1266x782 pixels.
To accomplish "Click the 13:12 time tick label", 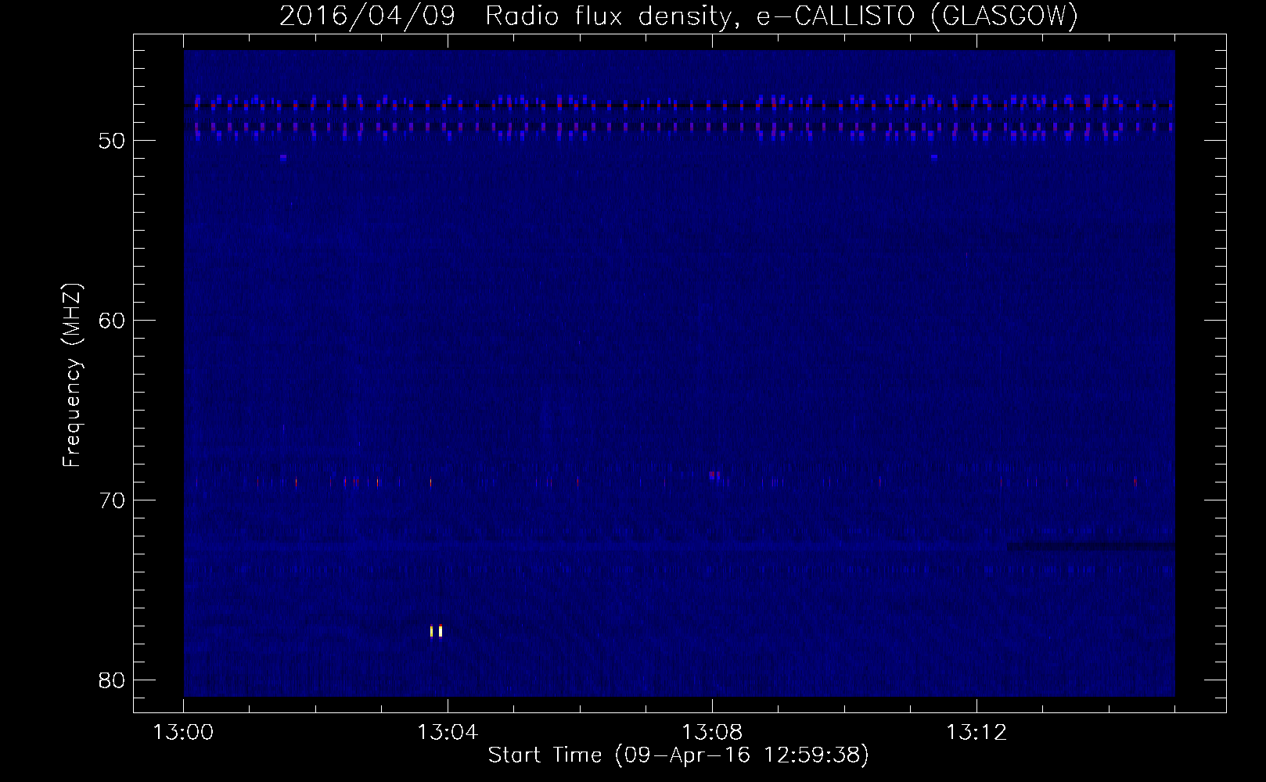I will pos(976,734).
